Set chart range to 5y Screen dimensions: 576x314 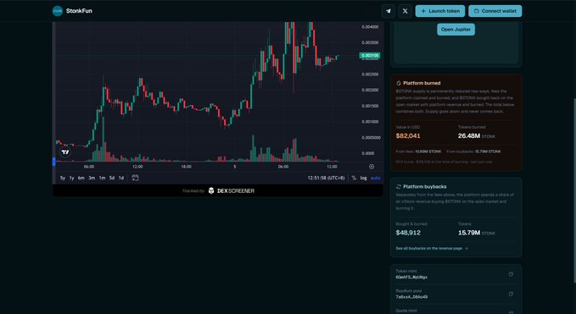pyautogui.click(x=63, y=178)
